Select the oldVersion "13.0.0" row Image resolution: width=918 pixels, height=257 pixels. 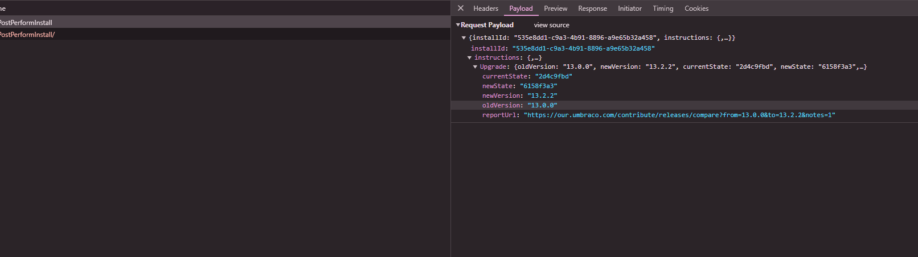click(x=684, y=105)
